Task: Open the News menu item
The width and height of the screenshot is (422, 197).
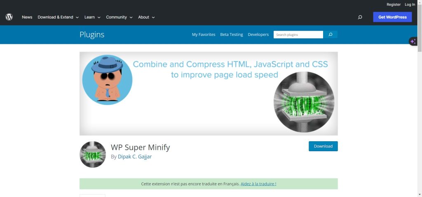Action: (27, 17)
